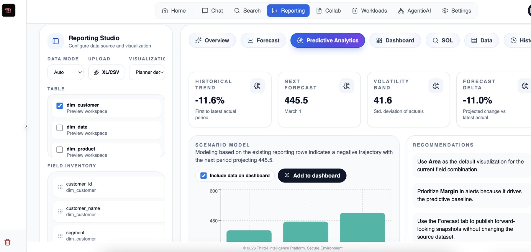
Task: Click the customer_name field drag handle
Action: 60,211
